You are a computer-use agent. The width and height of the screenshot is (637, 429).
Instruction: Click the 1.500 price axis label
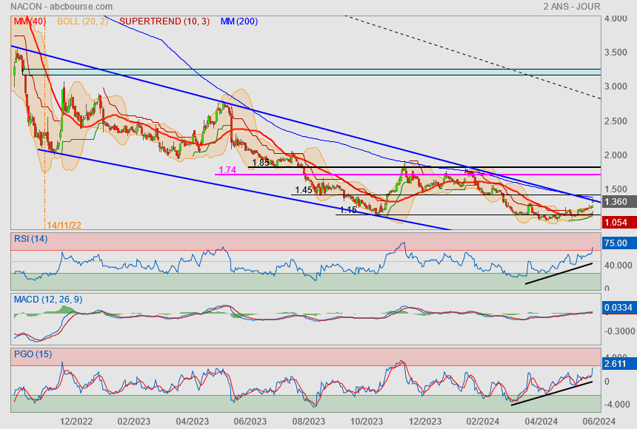click(616, 189)
